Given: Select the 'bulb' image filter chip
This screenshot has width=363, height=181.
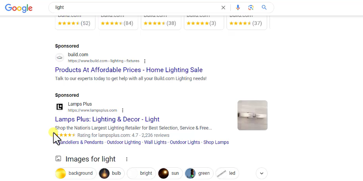Looking at the screenshot, I should pos(110,173).
